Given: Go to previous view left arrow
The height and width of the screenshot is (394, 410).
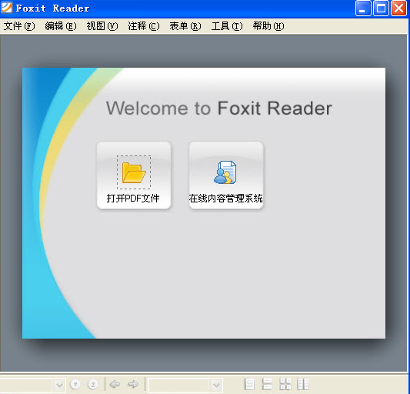Looking at the screenshot, I should [115, 384].
